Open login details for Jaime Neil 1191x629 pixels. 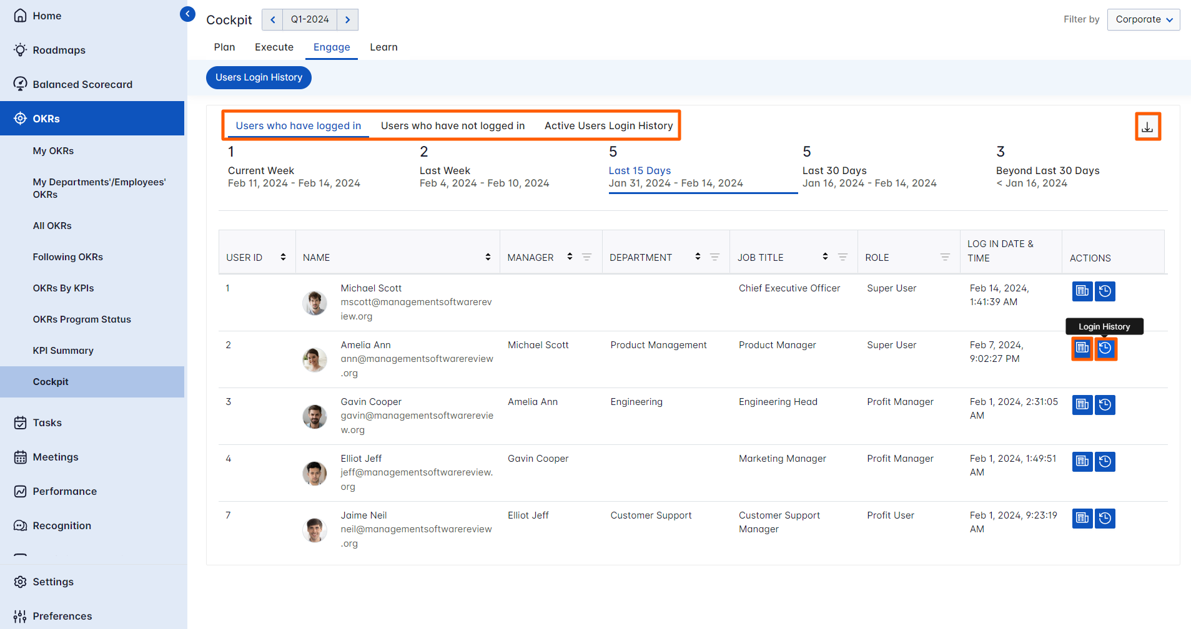point(1082,518)
